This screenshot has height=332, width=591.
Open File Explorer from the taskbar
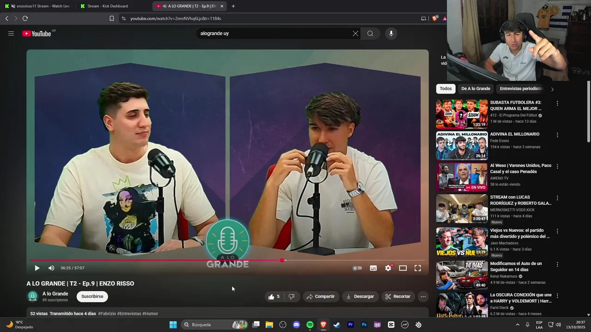click(x=269, y=325)
